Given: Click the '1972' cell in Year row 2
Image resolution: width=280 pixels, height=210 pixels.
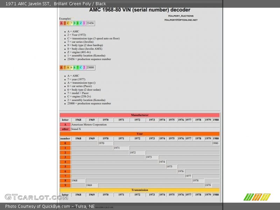Looking at the screenshot, I should (x=137, y=153).
